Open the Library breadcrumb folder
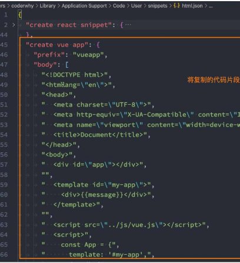240x263 pixels. [48, 6]
